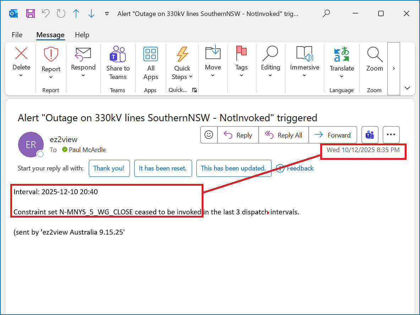Expand the Tags dropdown

click(241, 75)
